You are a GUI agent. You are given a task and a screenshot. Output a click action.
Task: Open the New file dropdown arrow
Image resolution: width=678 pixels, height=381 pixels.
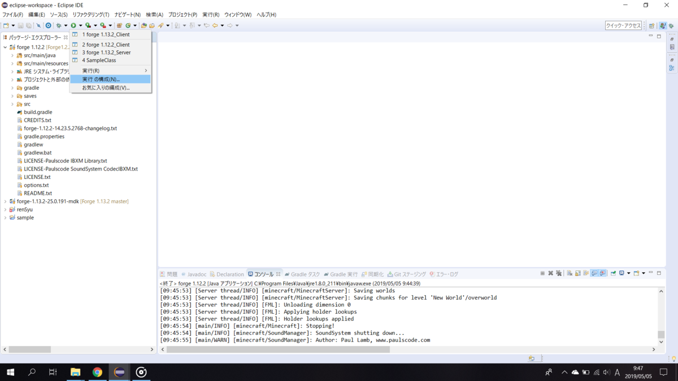tap(13, 25)
